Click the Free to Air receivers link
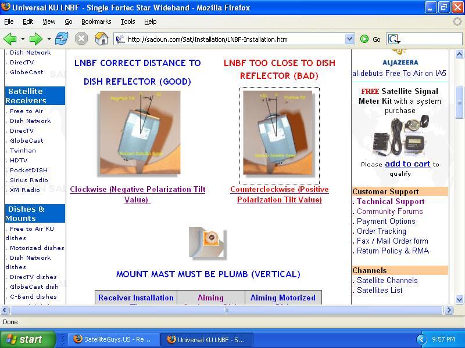Screen dimensions: 465x348 click(x=26, y=111)
